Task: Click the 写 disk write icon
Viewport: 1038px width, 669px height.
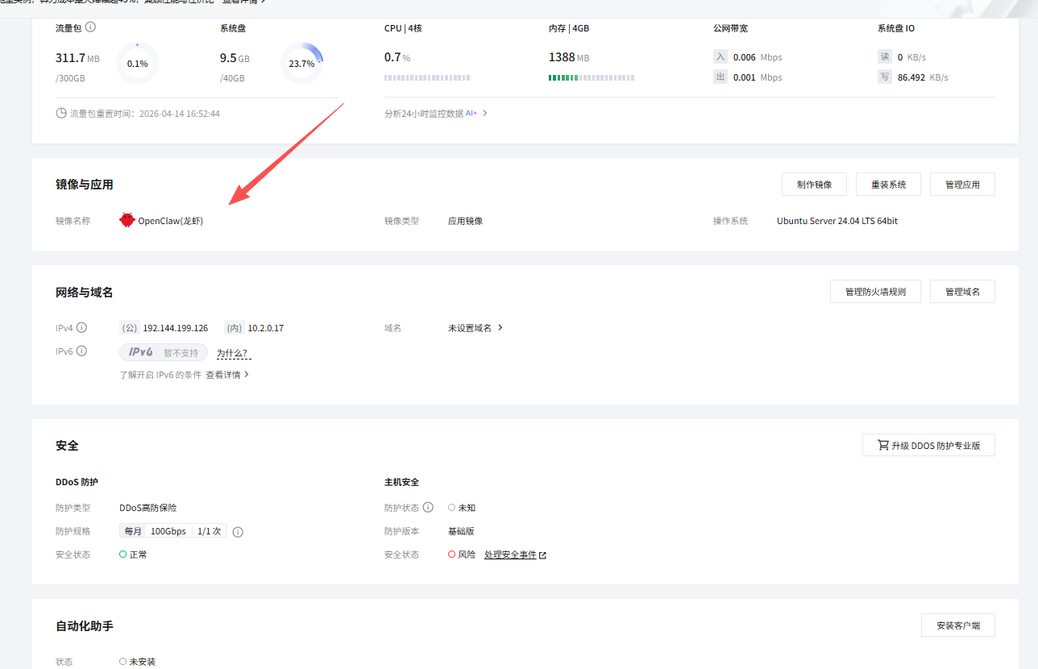Action: 885,77
